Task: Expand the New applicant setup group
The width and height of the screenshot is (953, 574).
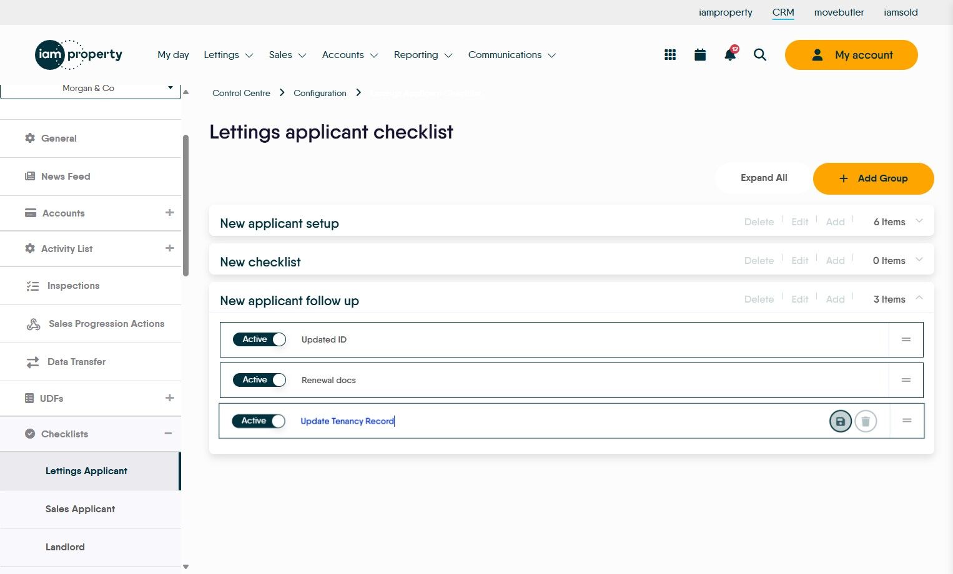Action: 919,221
